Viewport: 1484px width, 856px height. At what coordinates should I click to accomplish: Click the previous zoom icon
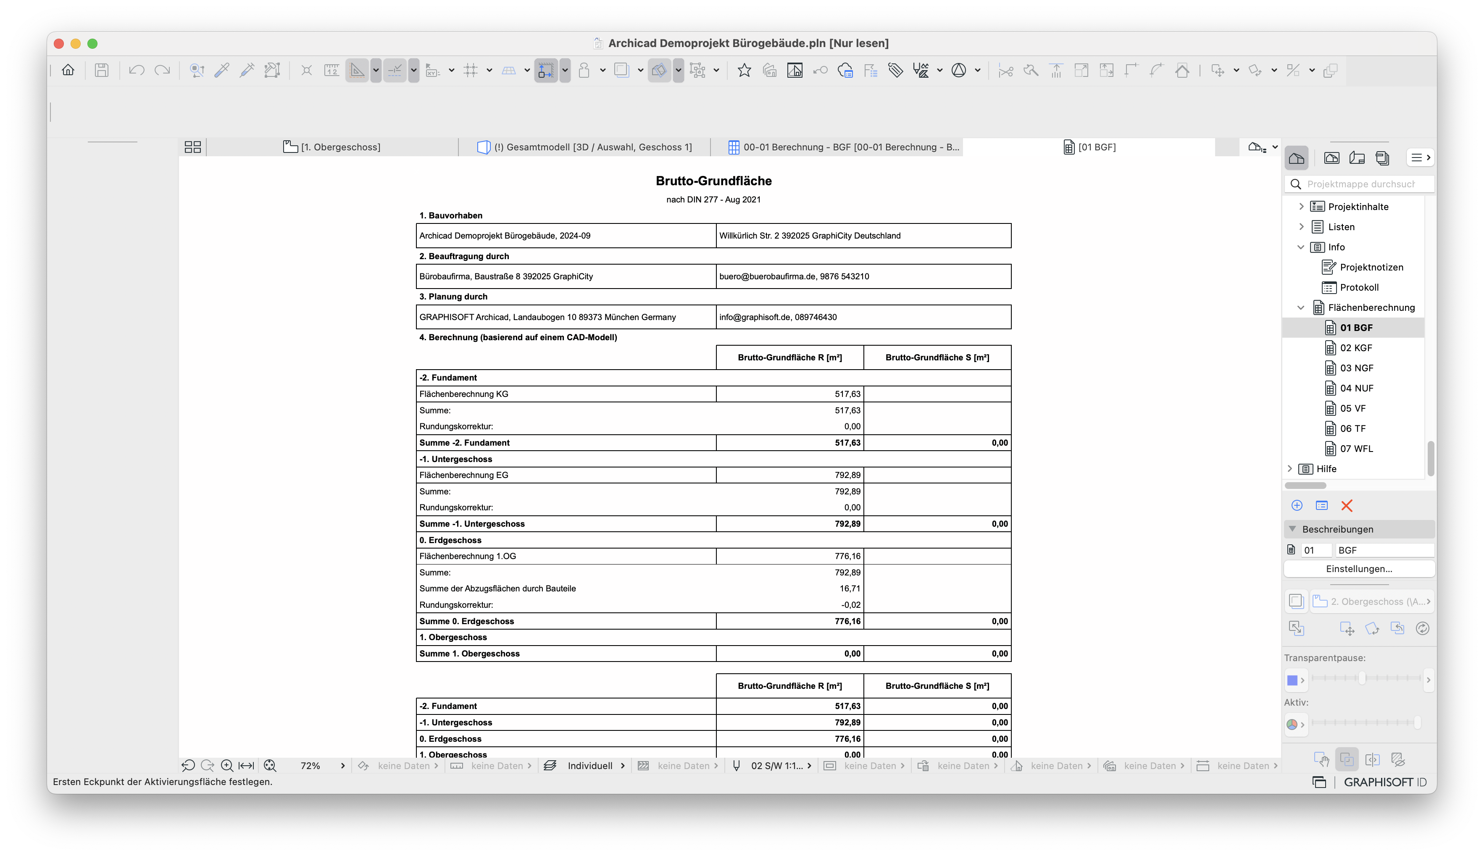pyautogui.click(x=188, y=765)
